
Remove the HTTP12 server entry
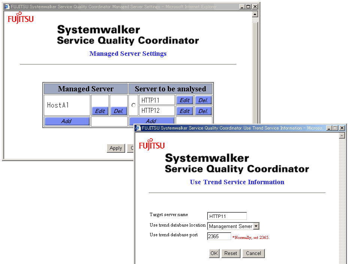203,111
